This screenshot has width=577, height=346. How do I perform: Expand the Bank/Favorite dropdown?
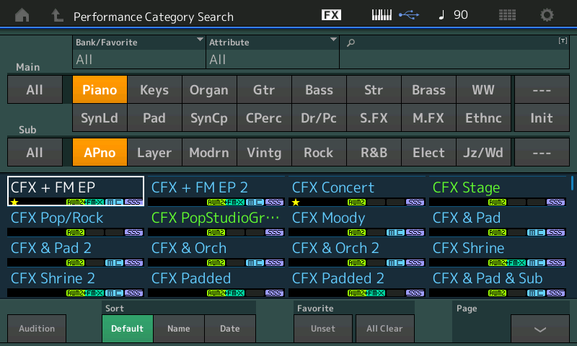[139, 52]
